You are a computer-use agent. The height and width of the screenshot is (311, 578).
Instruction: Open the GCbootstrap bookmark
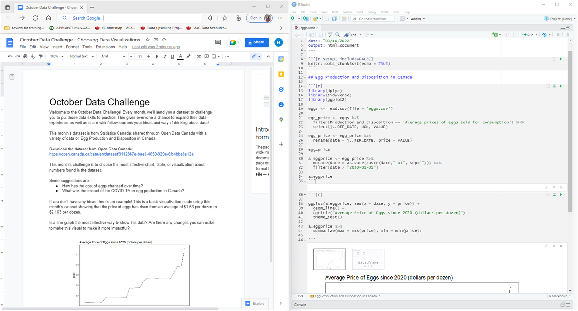115,28
